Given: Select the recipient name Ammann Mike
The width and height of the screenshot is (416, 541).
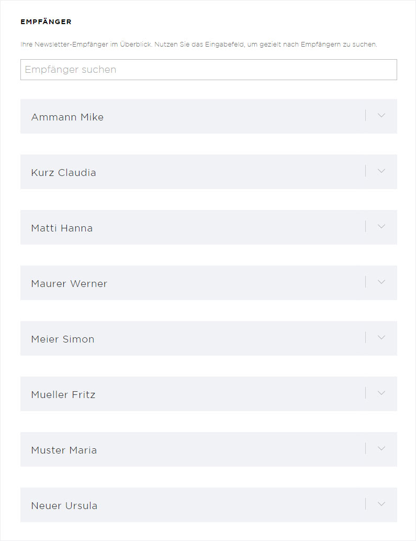Looking at the screenshot, I should click(x=67, y=117).
